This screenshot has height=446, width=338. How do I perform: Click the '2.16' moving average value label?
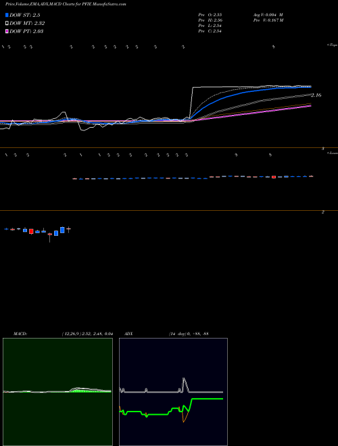click(316, 95)
